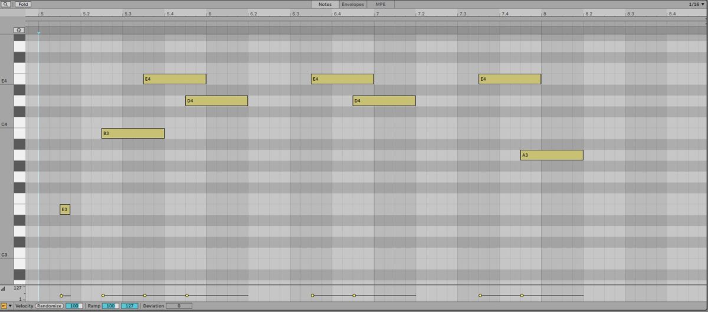Click the velocity lane bars icon

4,288
